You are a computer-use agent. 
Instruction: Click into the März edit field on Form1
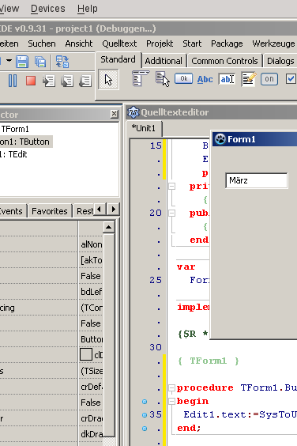coord(257,180)
